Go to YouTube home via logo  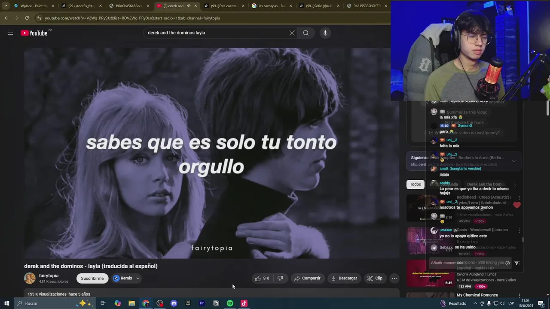pos(34,33)
